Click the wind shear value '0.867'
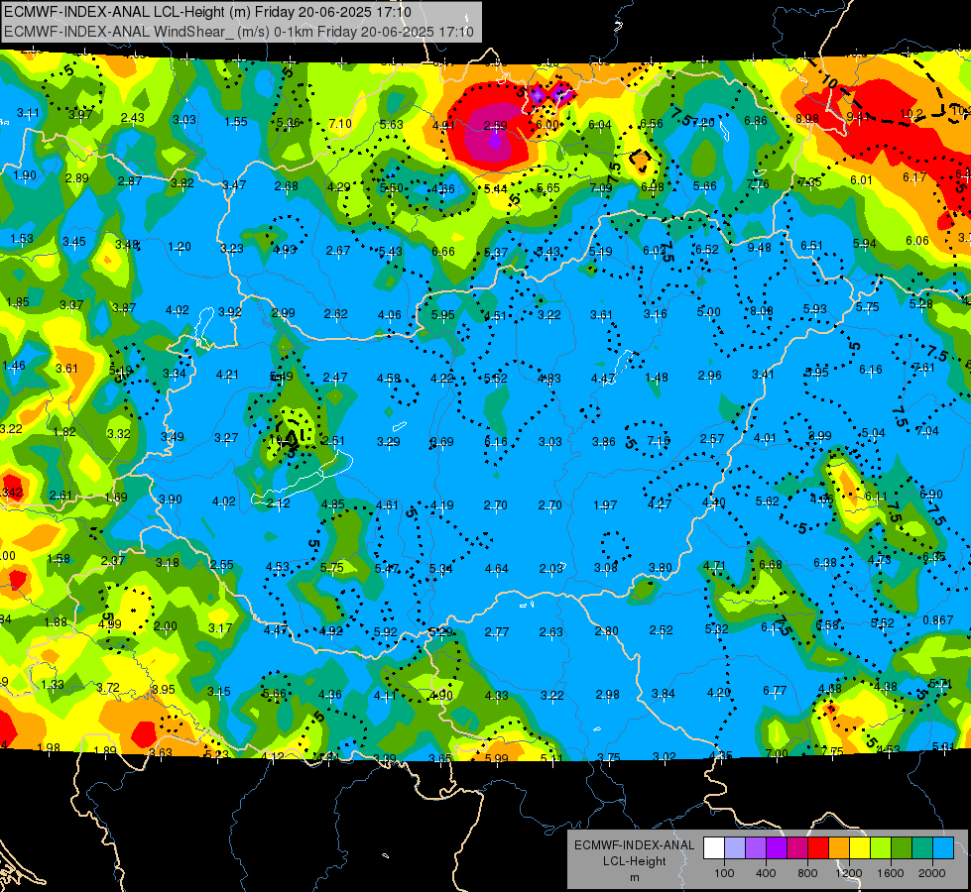The image size is (971, 892). (938, 620)
